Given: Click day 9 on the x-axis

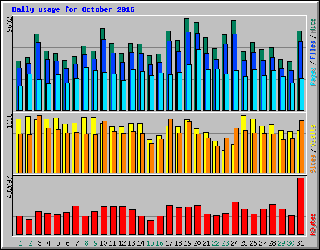Looking at the screenshot, I should (x=96, y=243).
